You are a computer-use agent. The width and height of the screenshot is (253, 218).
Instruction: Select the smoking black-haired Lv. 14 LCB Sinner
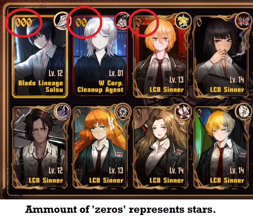[x=220, y=57]
